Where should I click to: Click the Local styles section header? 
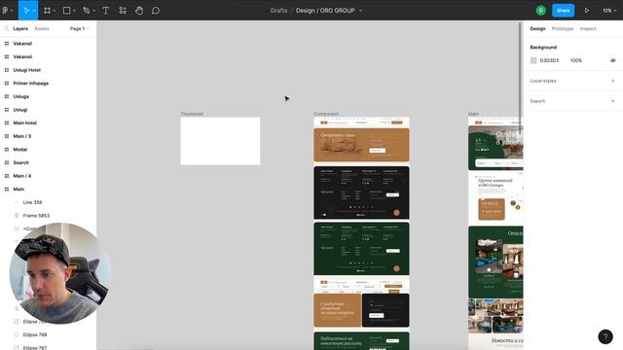click(543, 81)
